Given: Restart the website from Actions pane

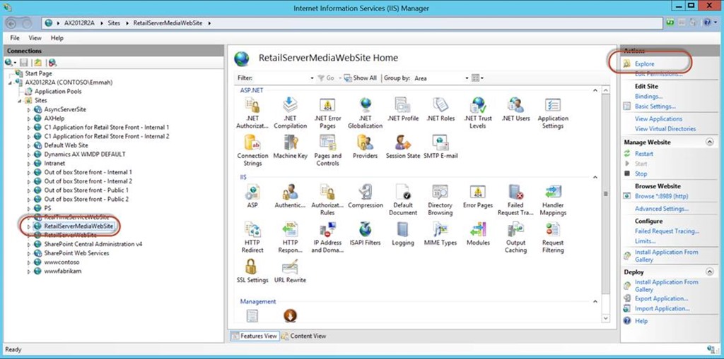Looking at the screenshot, I should 643,154.
